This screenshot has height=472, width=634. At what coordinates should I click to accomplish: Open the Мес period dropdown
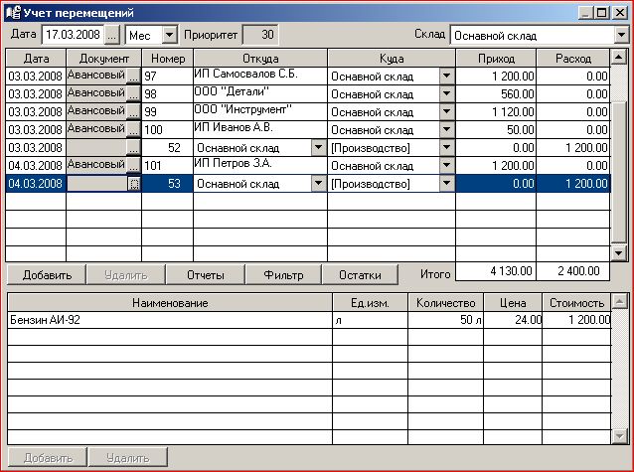pyautogui.click(x=168, y=35)
